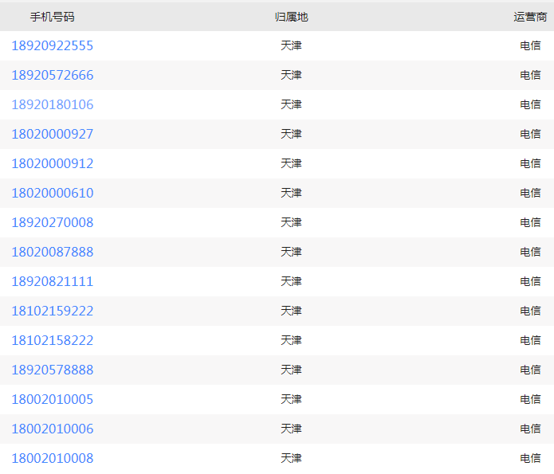Open phone number 18002010005
The height and width of the screenshot is (474, 554).
(53, 399)
